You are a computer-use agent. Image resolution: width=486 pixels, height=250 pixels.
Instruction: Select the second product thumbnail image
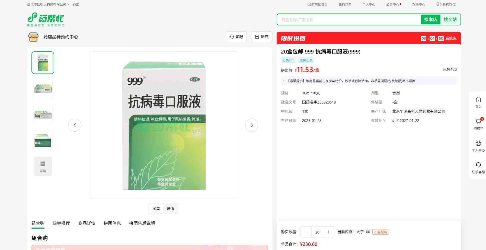(x=43, y=89)
